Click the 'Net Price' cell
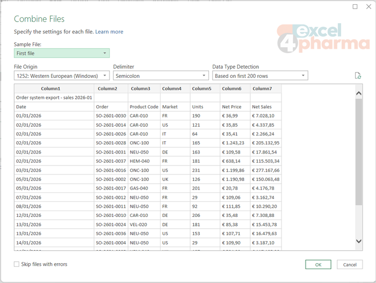The width and height of the screenshot is (376, 283). pyautogui.click(x=235, y=107)
